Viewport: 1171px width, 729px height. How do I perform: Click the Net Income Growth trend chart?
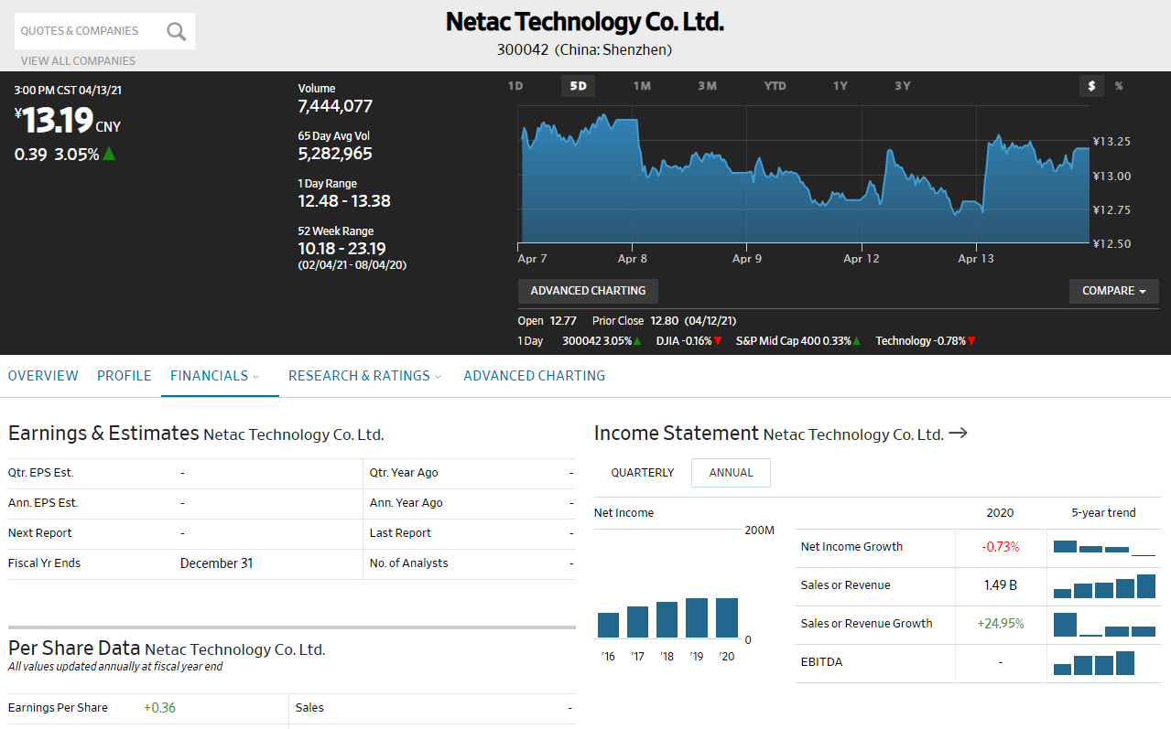tap(1104, 547)
